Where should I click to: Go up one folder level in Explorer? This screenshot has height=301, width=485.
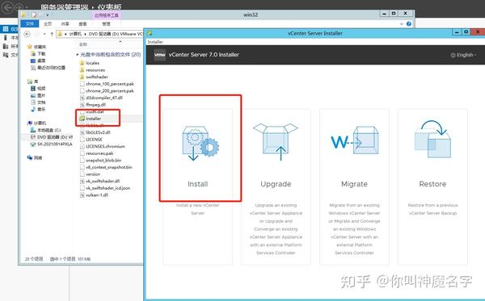[x=52, y=34]
